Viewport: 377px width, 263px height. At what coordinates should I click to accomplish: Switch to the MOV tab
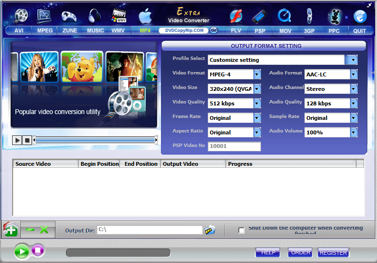click(x=285, y=31)
